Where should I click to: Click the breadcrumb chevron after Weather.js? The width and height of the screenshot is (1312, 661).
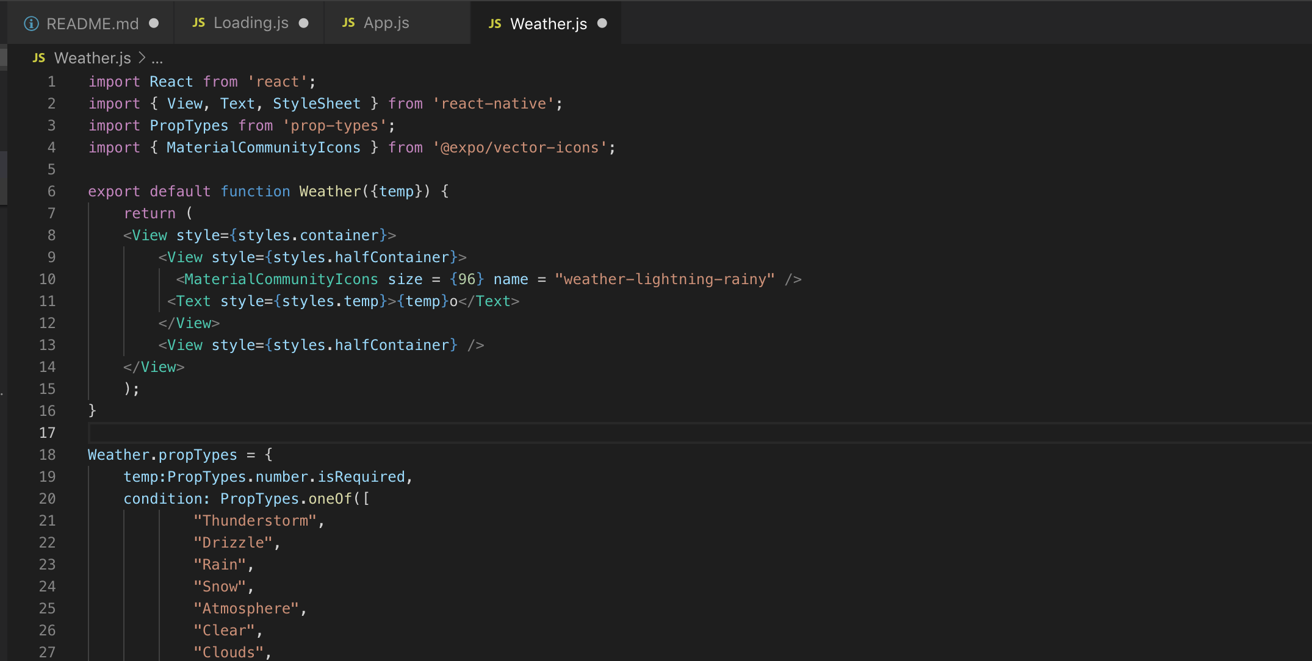pos(142,58)
